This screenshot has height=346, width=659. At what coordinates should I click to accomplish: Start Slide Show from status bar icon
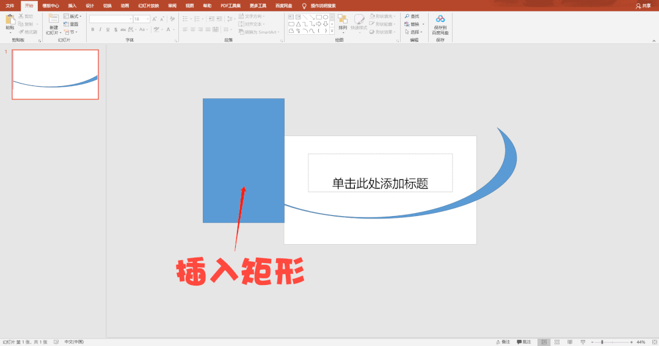(583, 342)
